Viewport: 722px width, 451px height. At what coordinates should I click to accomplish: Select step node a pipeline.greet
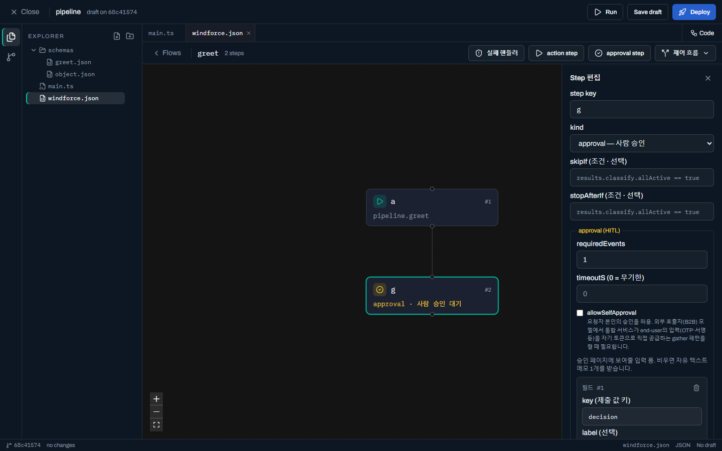point(432,207)
